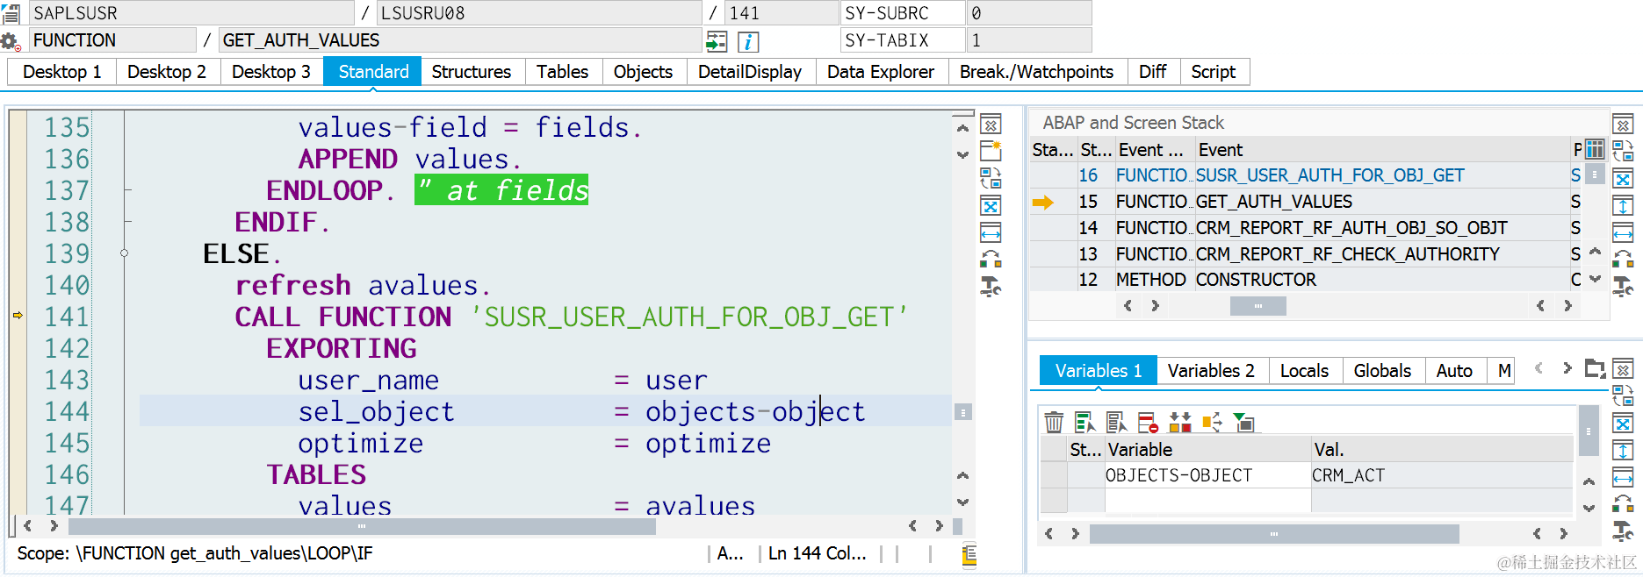The width and height of the screenshot is (1643, 577).
Task: Delete variables with the trash icon
Action: click(1054, 423)
